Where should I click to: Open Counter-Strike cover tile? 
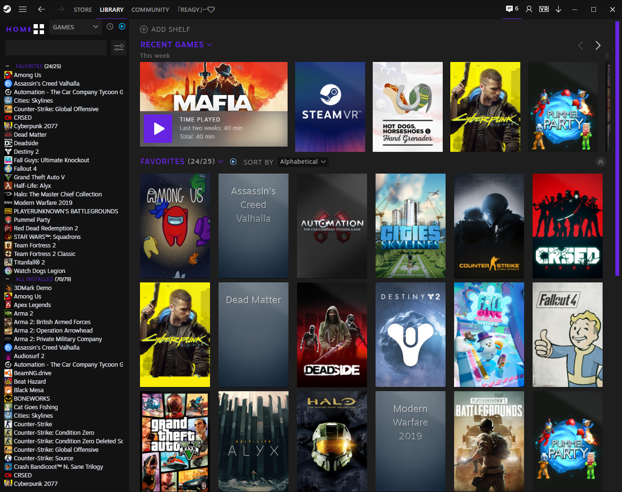coord(489,226)
